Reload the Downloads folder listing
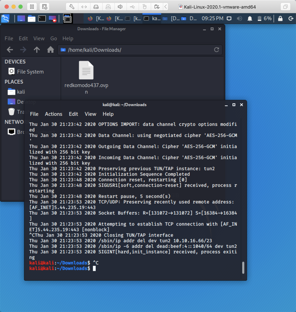Viewport: 296px width, 312px height. click(x=217, y=50)
